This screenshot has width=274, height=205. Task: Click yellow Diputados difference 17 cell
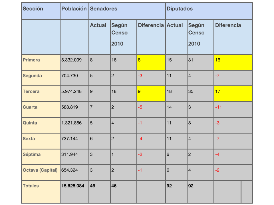[x=233, y=94]
